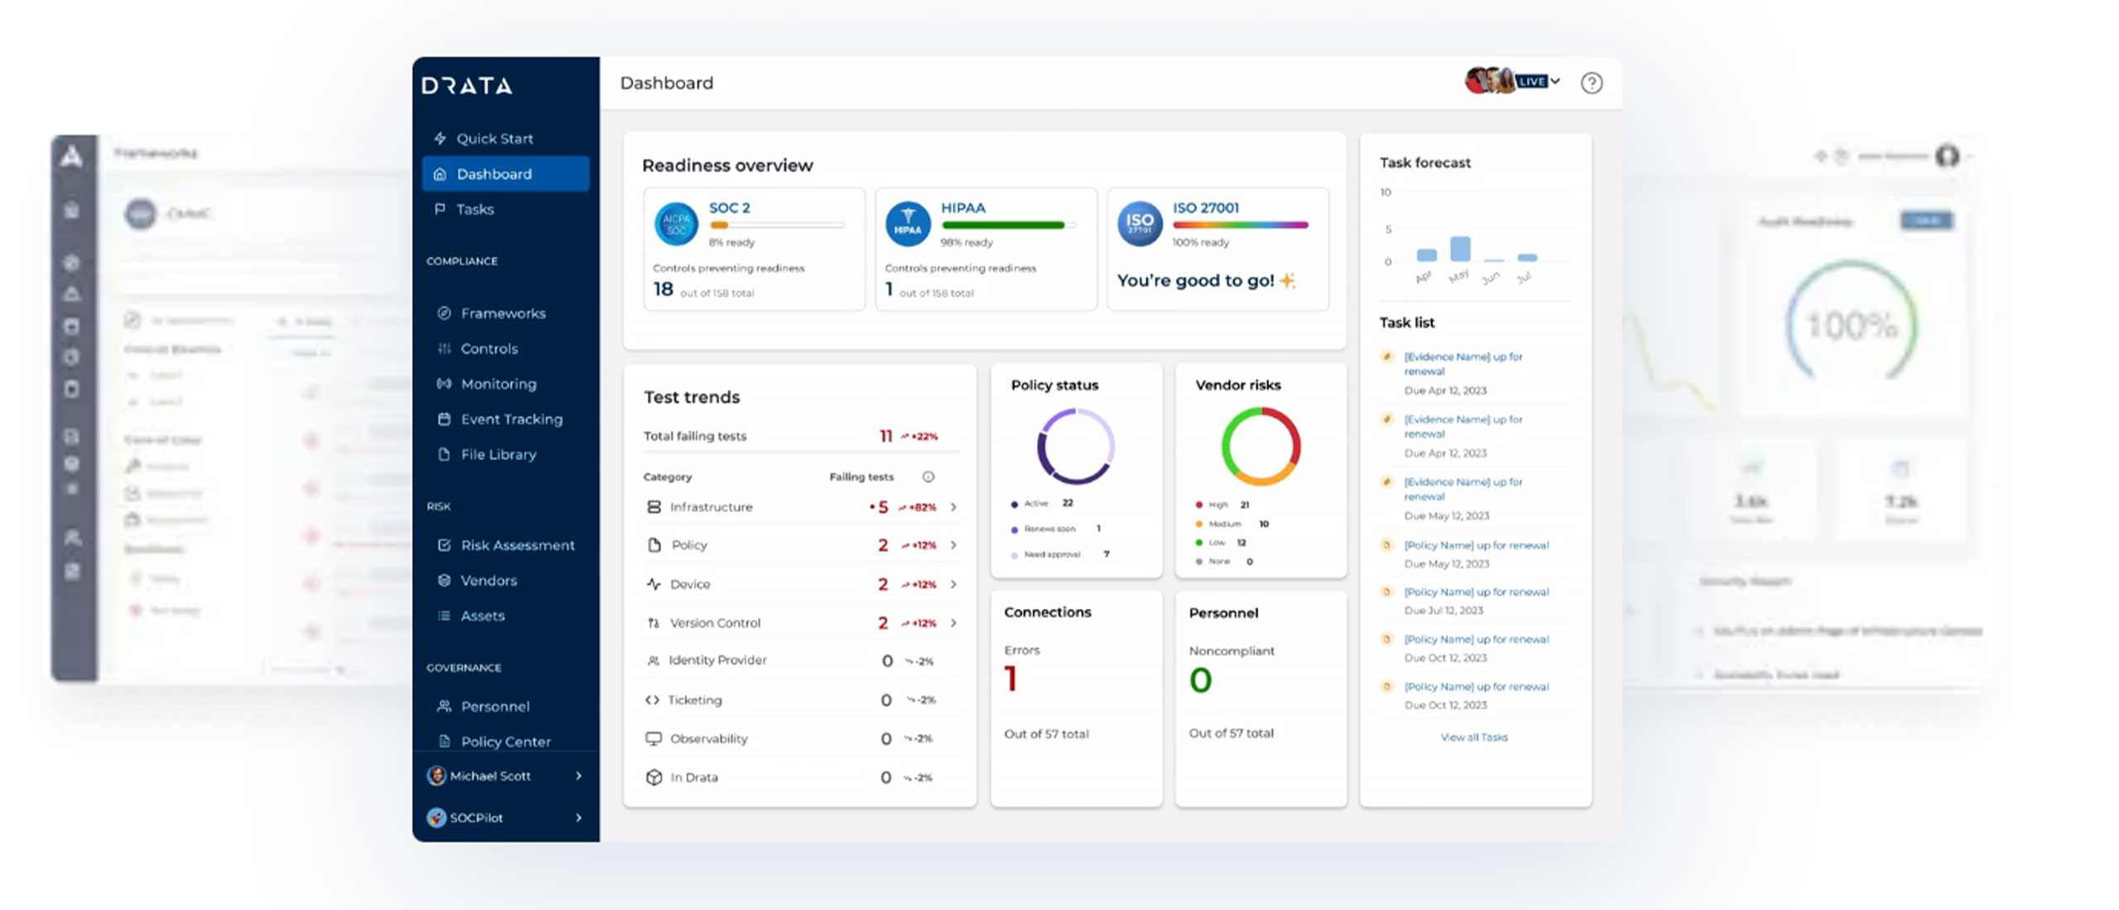The width and height of the screenshot is (2119, 910).
Task: Click Total failing tests value 11
Action: point(886,436)
